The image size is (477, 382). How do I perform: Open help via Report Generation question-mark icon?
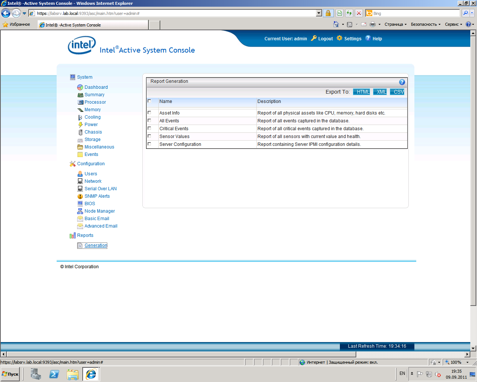point(402,82)
